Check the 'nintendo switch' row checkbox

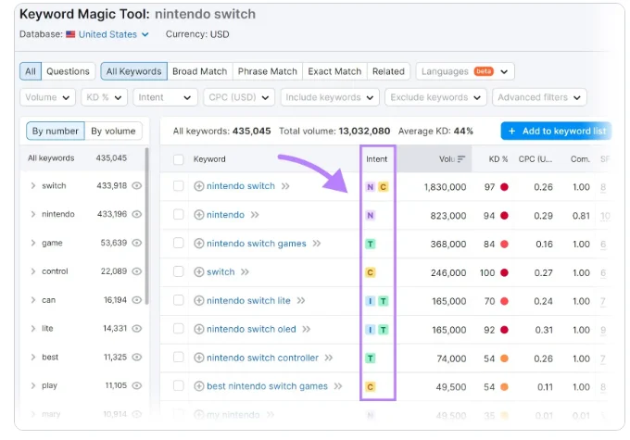(x=179, y=186)
